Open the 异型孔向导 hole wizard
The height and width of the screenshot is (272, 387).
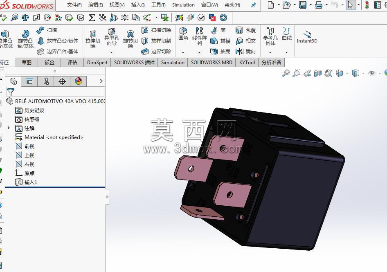pyautogui.click(x=112, y=36)
